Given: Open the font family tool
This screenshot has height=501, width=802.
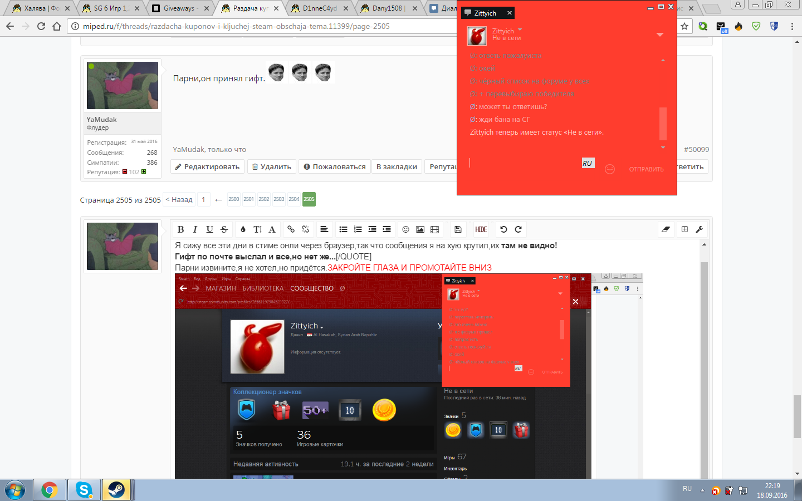Looking at the screenshot, I should (x=272, y=229).
